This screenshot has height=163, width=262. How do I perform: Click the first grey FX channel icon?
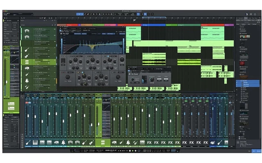pyautogui.click(x=185, y=143)
